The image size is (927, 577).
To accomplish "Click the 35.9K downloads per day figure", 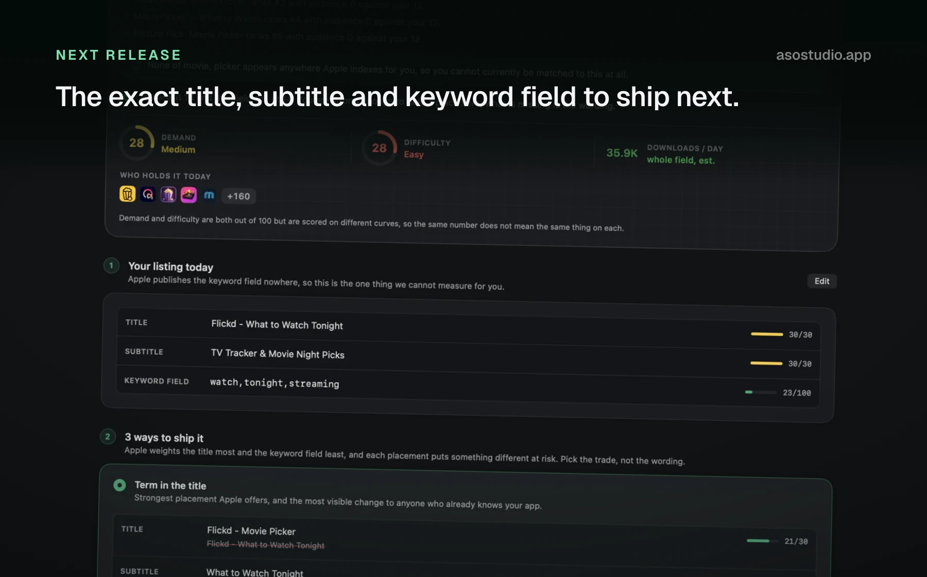I will click(x=622, y=153).
